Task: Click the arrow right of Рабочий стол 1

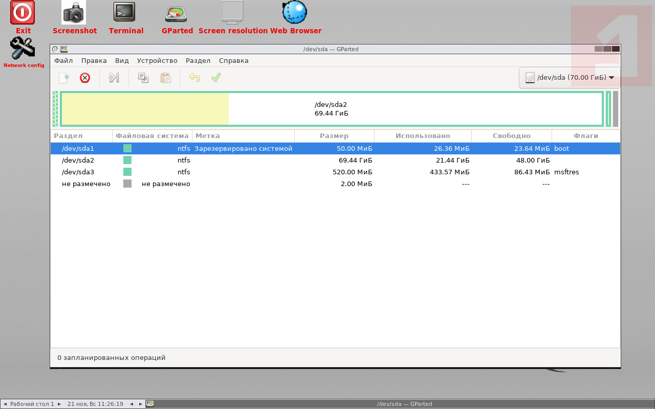Action: click(59, 404)
